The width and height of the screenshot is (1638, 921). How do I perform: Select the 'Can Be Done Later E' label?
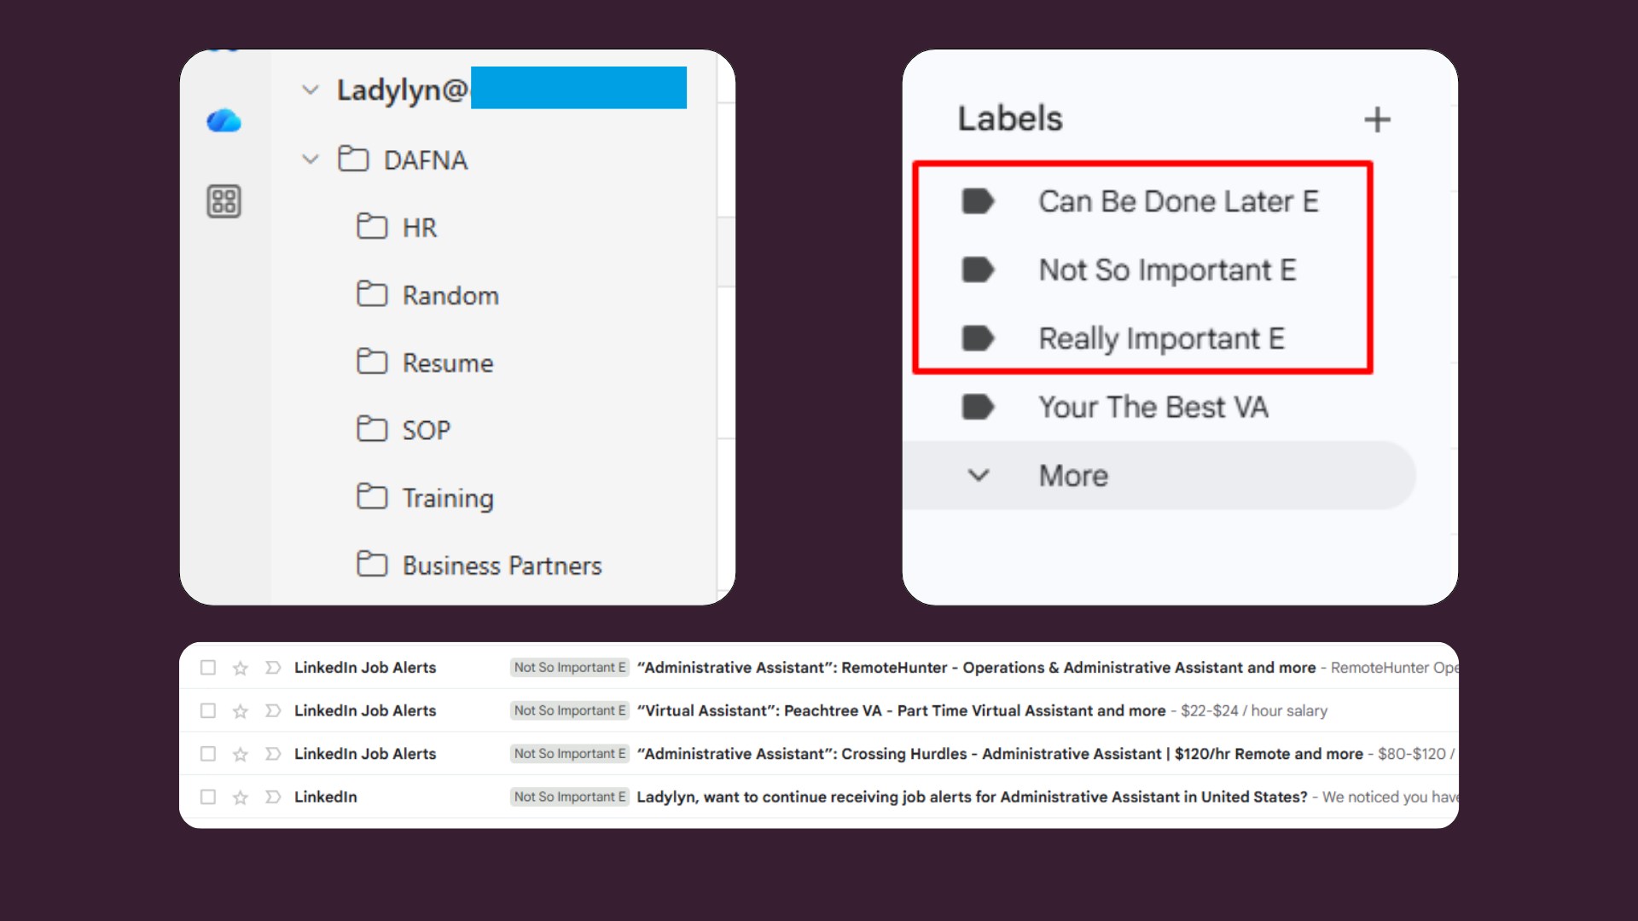(x=1178, y=201)
